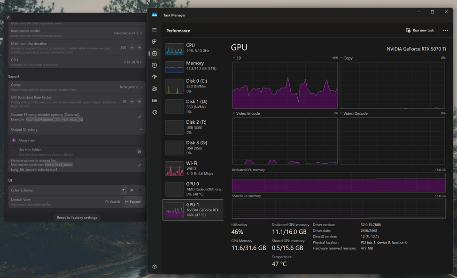
Task: Open Users page icon in Task Manager
Action: (x=154, y=89)
